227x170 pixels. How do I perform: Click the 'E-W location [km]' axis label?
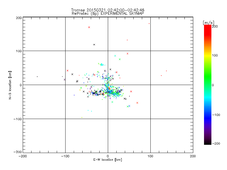click(108, 160)
